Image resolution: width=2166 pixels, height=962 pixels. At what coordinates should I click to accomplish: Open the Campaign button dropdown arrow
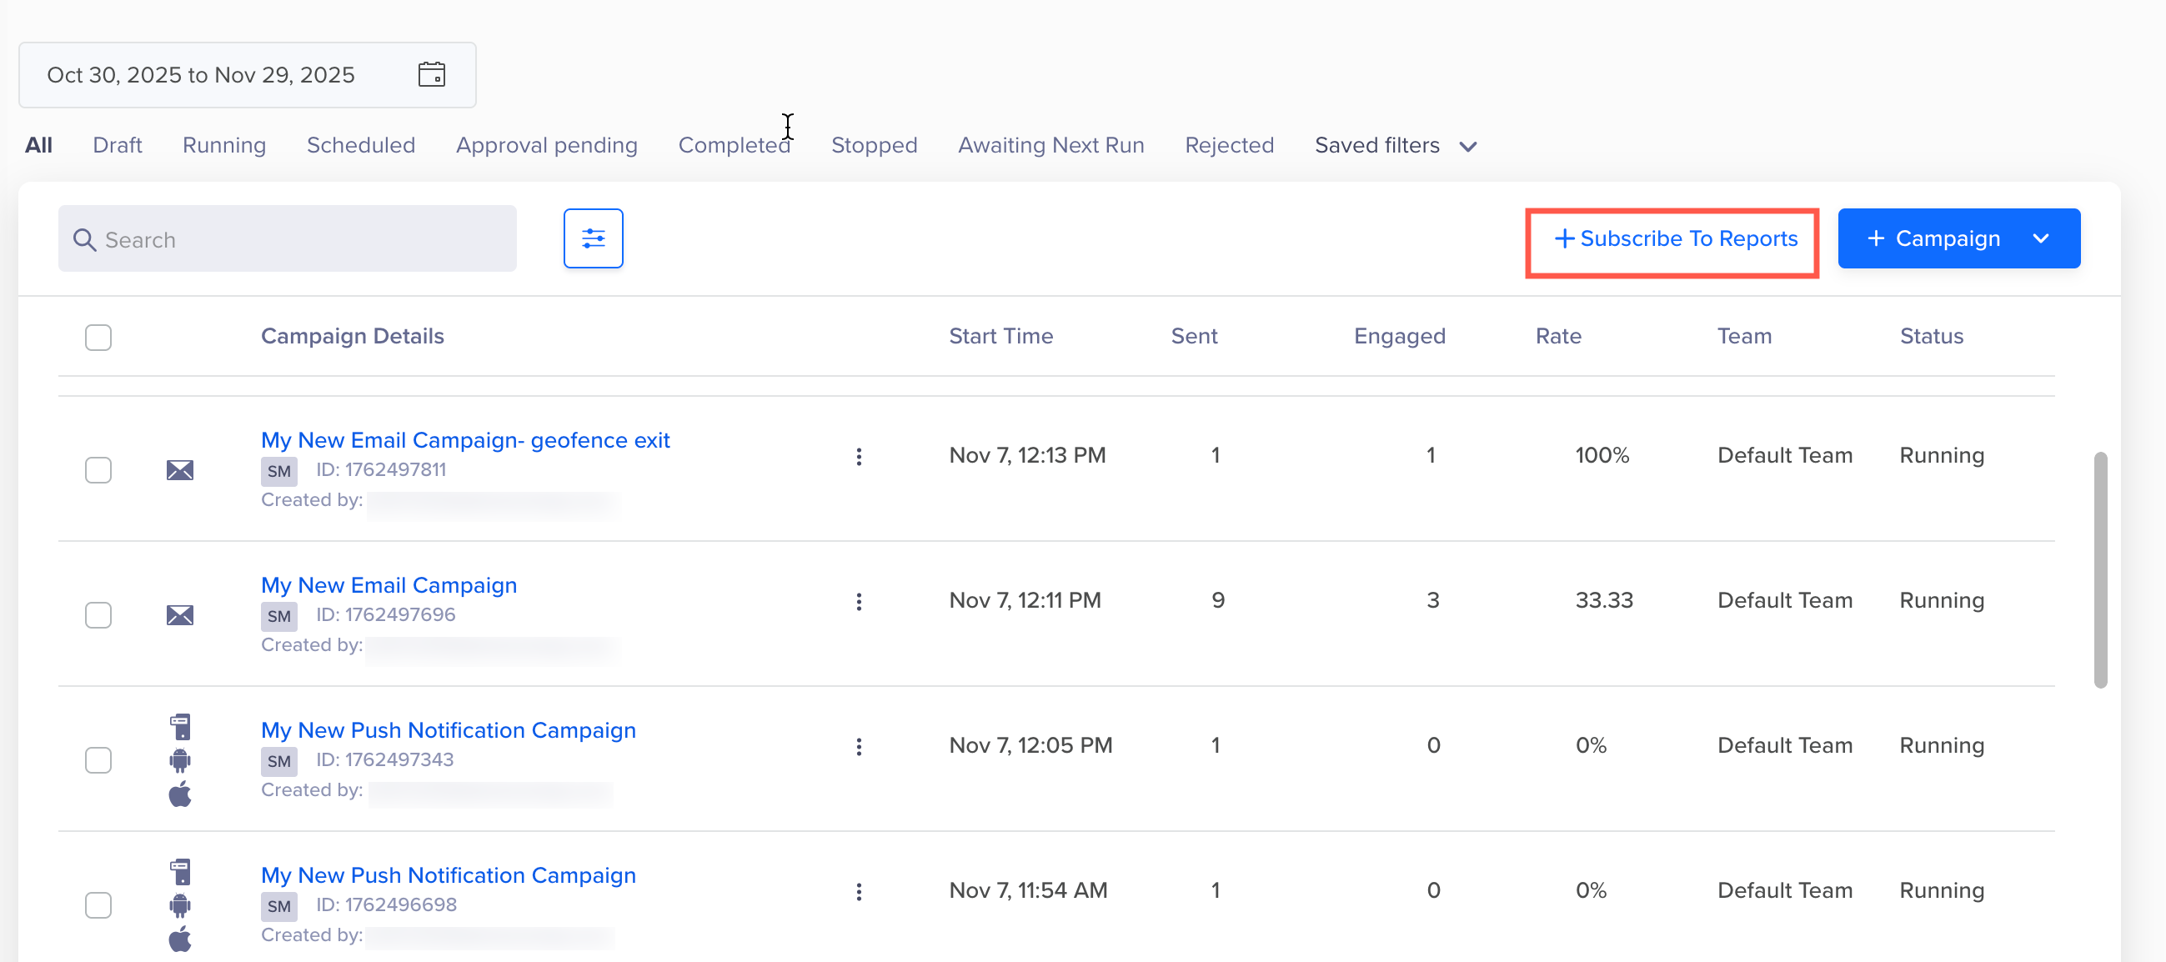click(x=2043, y=238)
